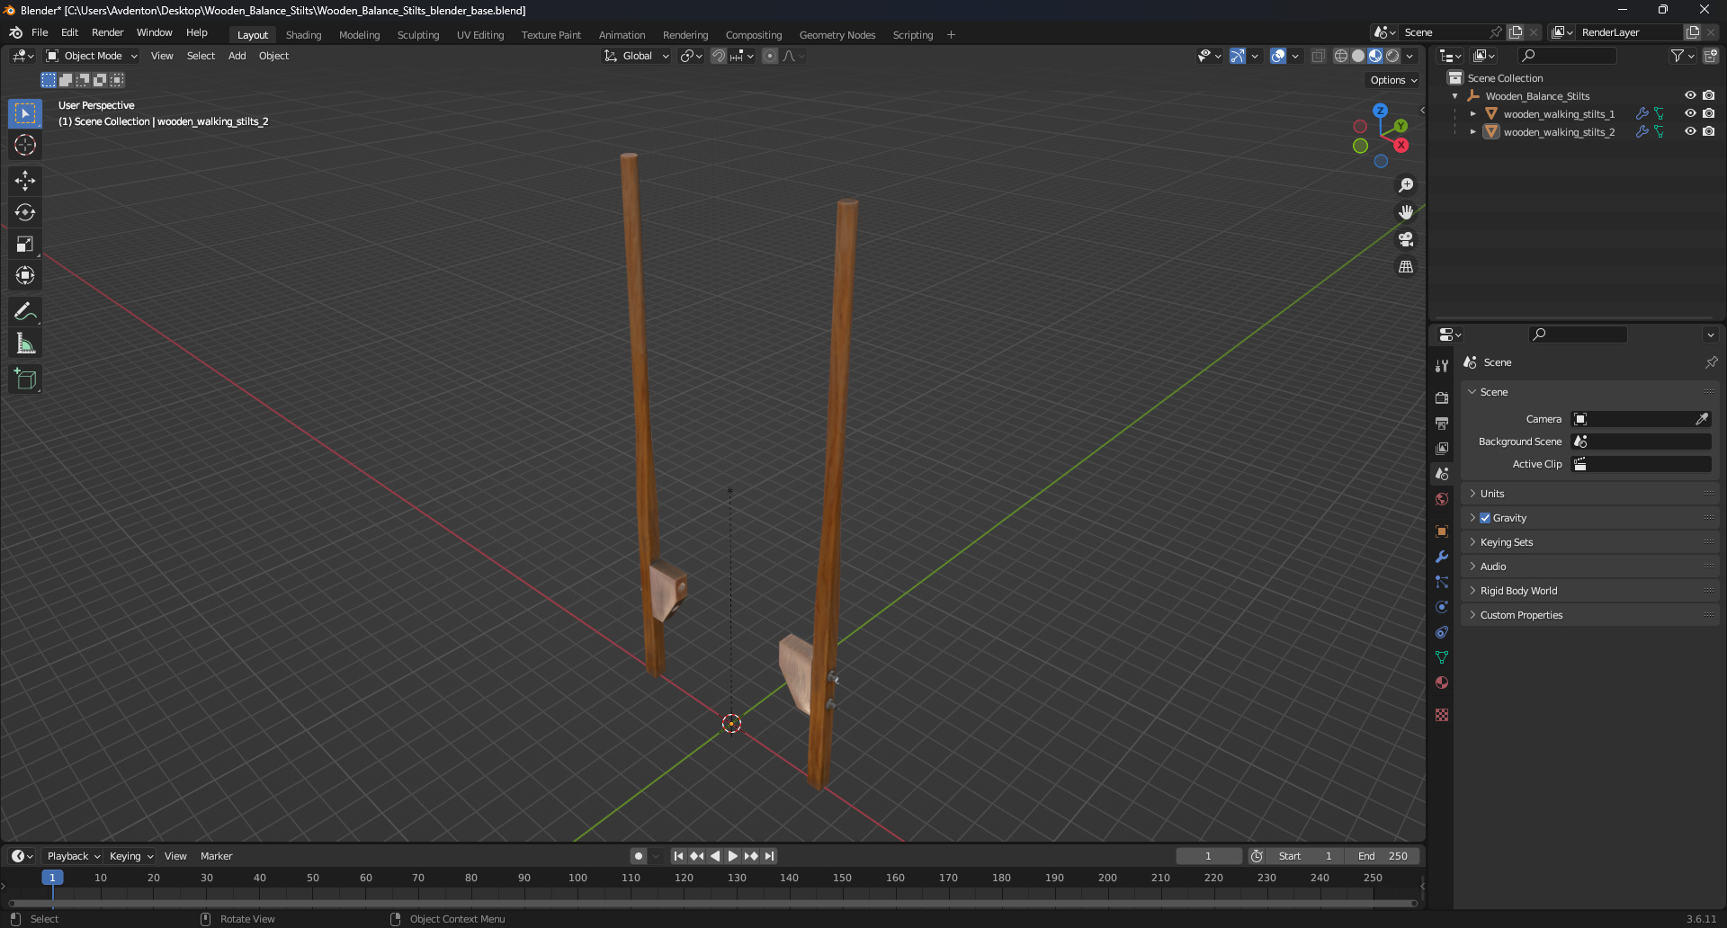Open the viewport Options dropdown

coord(1393,80)
